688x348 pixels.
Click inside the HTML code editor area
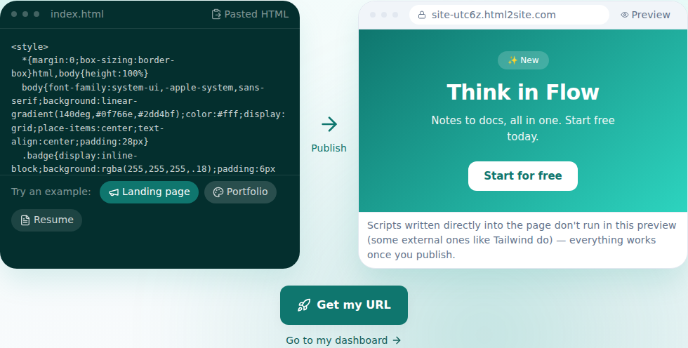(150, 102)
